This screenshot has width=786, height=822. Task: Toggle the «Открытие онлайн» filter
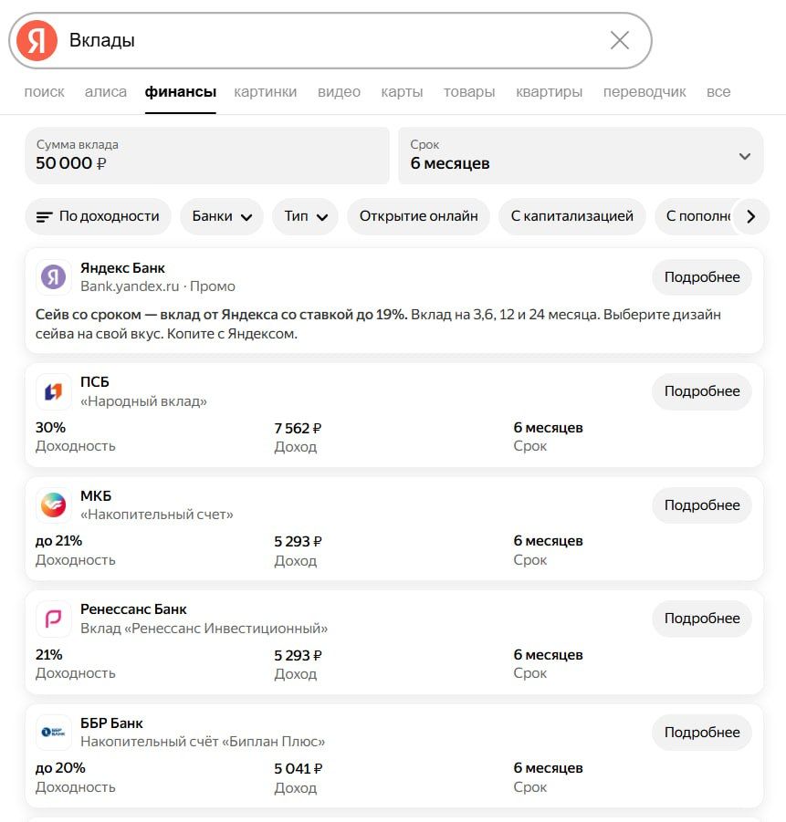click(x=418, y=216)
